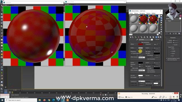The width and height of the screenshot is (182, 102).
Task: Toggle Exit color checkbox in Refract section
Action: (146, 68)
